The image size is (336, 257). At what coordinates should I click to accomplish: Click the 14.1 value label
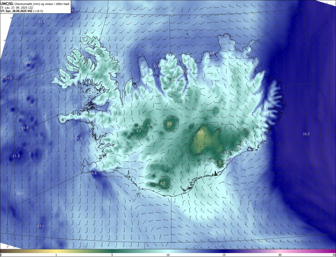pyautogui.click(x=41, y=226)
